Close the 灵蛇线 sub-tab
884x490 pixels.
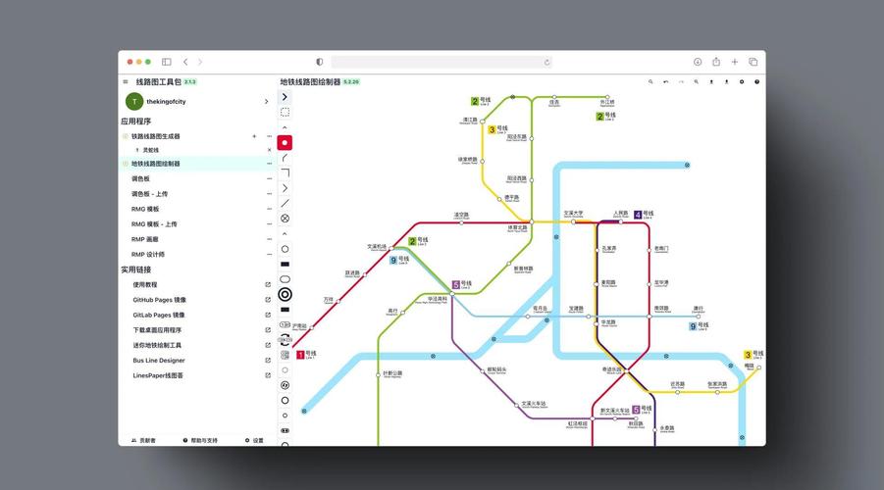pos(269,150)
